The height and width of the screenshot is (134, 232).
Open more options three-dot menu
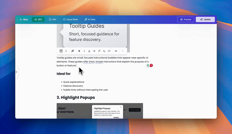pyautogui.click(x=123, y=51)
